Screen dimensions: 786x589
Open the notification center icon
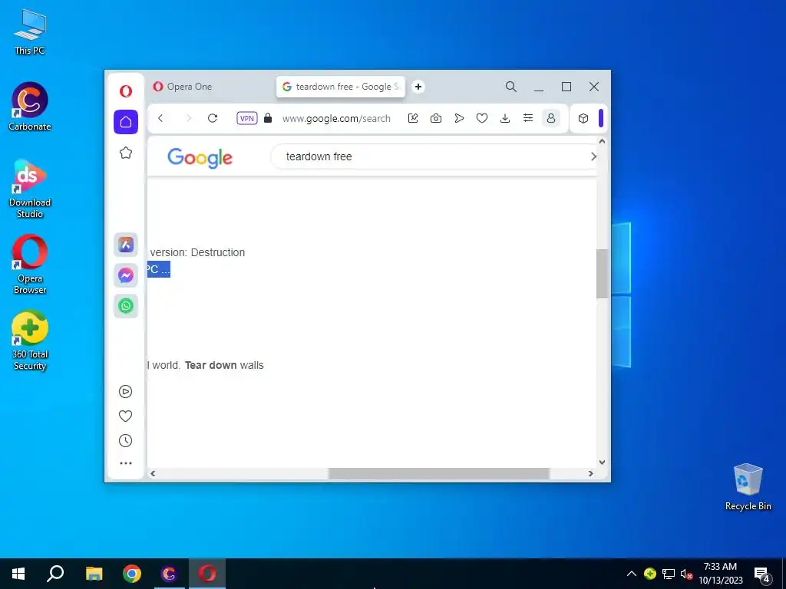pyautogui.click(x=762, y=574)
